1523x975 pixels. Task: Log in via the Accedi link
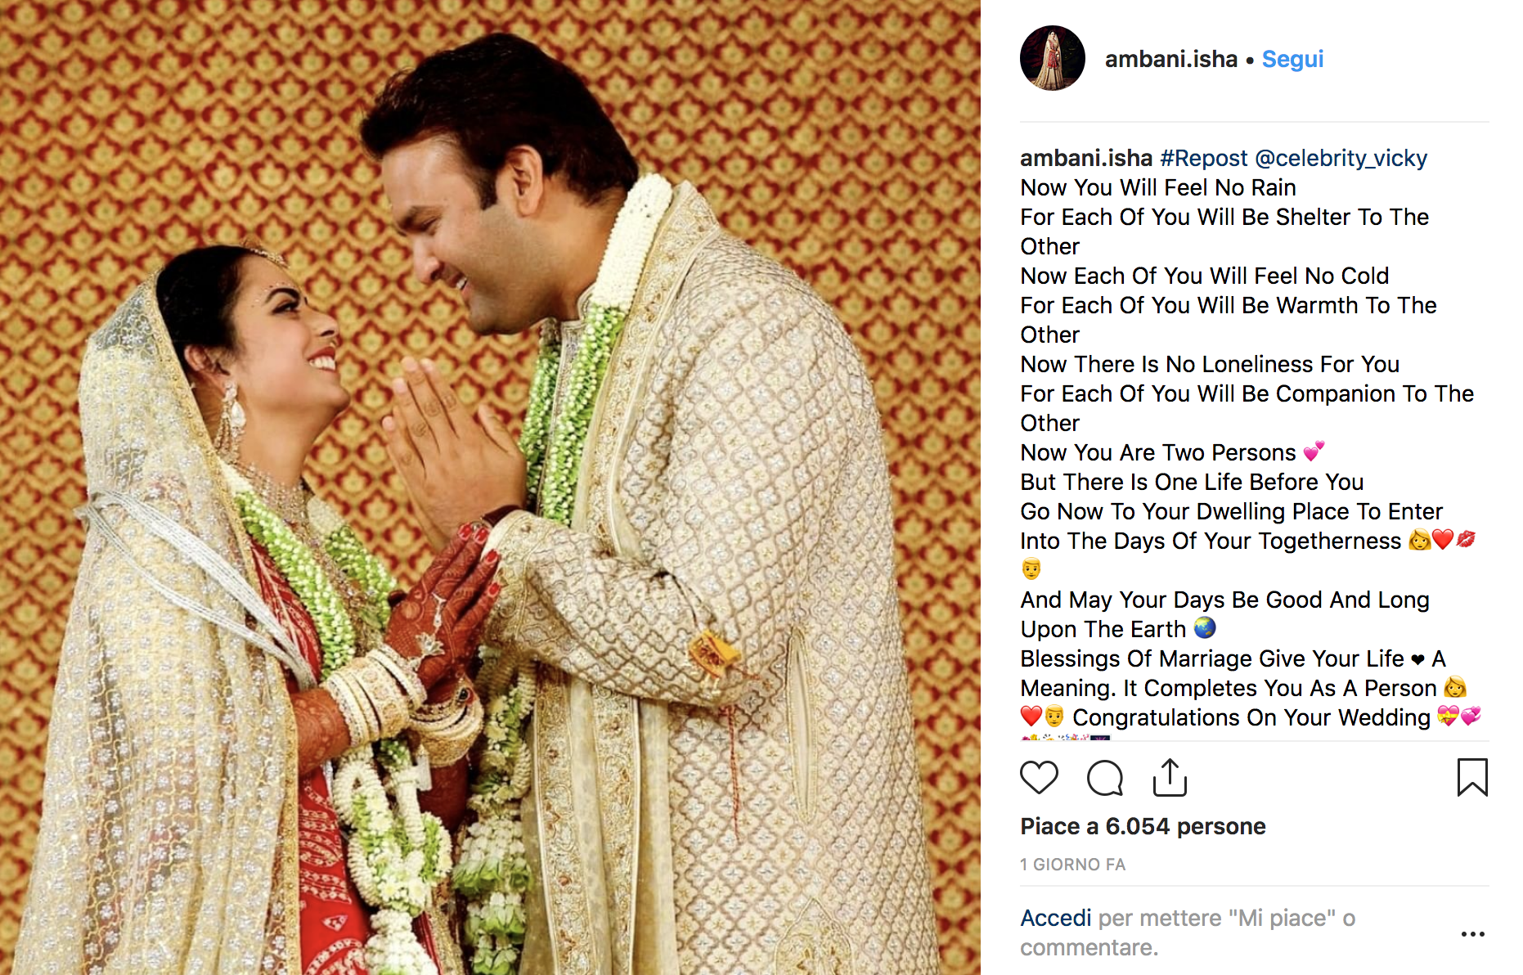click(1056, 918)
